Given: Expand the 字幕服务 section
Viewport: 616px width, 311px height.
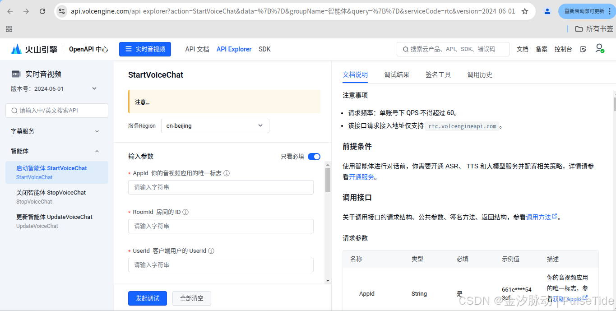Looking at the screenshot, I should [55, 131].
